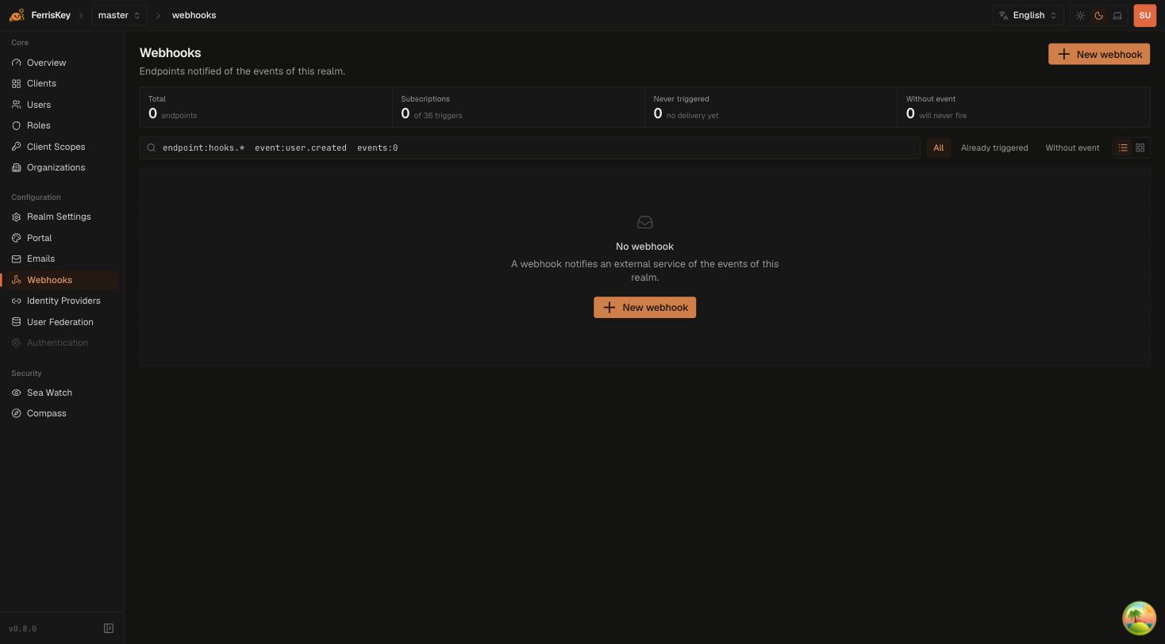Click the v0.8.0 version label
Image resolution: width=1165 pixels, height=644 pixels.
(23, 629)
